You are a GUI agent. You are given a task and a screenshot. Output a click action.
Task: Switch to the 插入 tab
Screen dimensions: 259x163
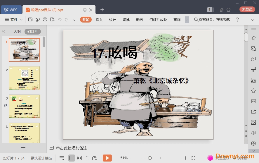pos(99,20)
